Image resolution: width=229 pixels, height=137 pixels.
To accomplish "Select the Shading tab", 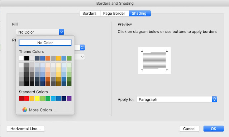I will [140, 14].
